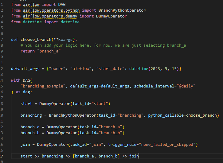
Task: Click the "from datetime import datetime" line
Action: 45,22
